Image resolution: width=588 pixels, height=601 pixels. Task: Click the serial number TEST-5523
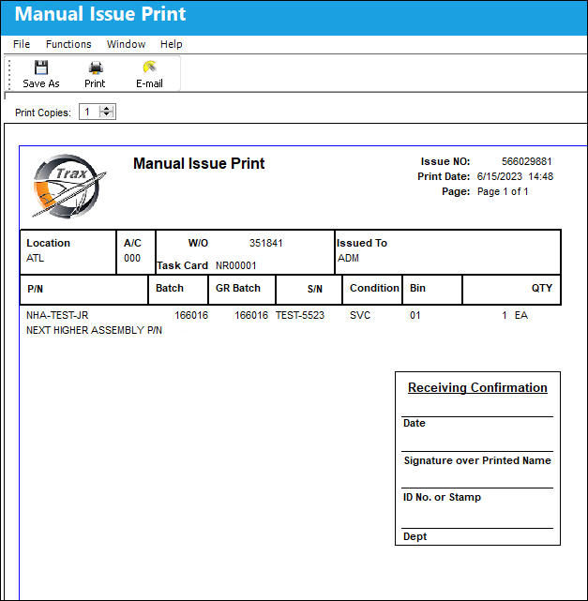[300, 315]
